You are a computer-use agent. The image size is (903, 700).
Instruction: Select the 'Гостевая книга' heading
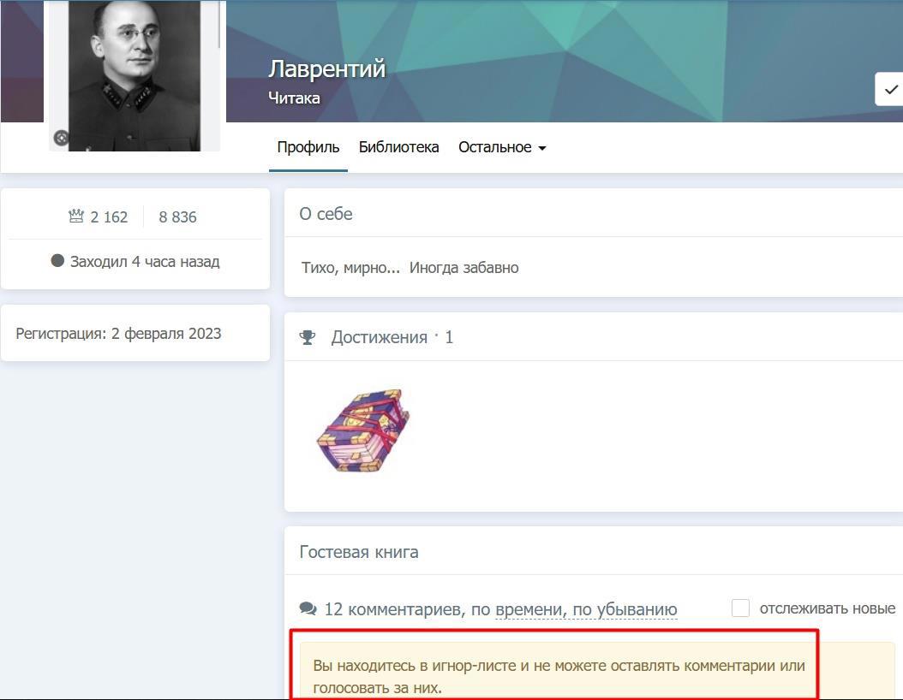coord(359,552)
